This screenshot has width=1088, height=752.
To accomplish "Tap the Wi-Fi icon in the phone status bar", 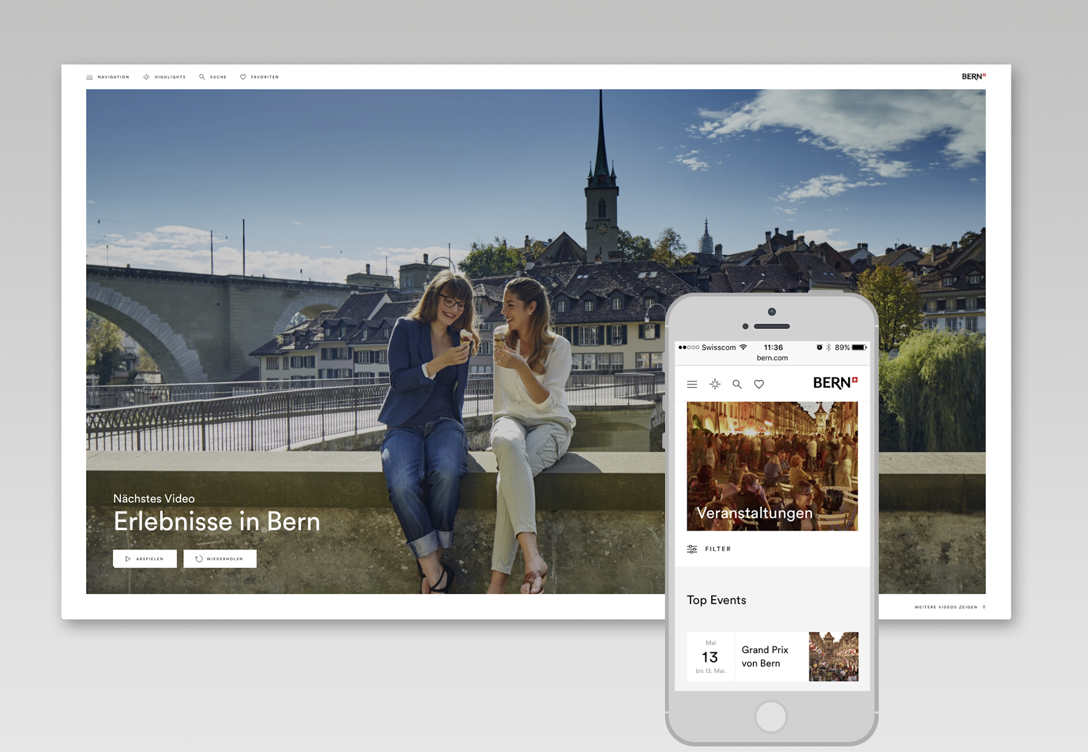I will pos(743,347).
